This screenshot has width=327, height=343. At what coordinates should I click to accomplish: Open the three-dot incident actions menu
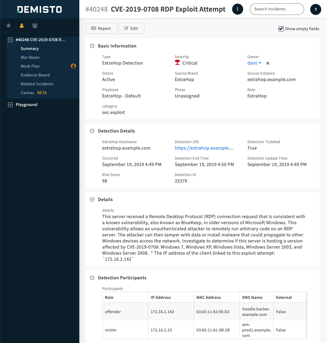[x=238, y=9]
